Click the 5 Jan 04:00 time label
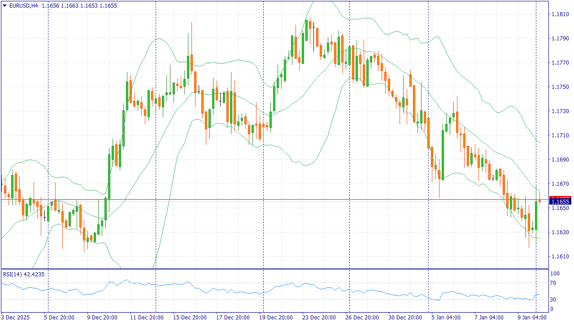The image size is (574, 323). click(x=447, y=317)
